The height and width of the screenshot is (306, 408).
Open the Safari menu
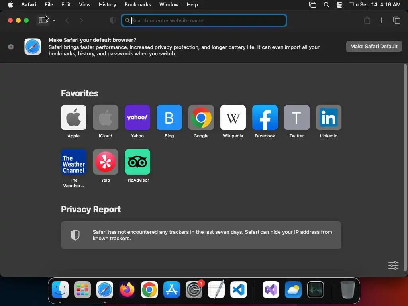29,4
